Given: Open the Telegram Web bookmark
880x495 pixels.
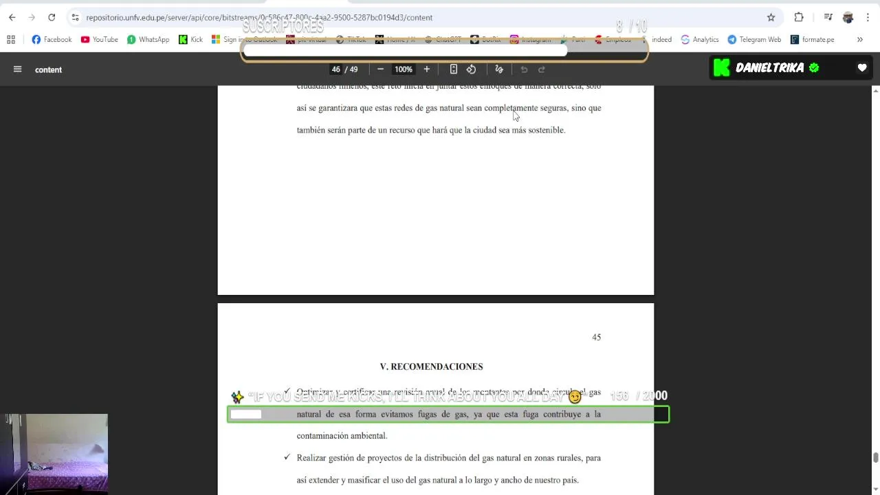Looking at the screenshot, I should pyautogui.click(x=754, y=39).
